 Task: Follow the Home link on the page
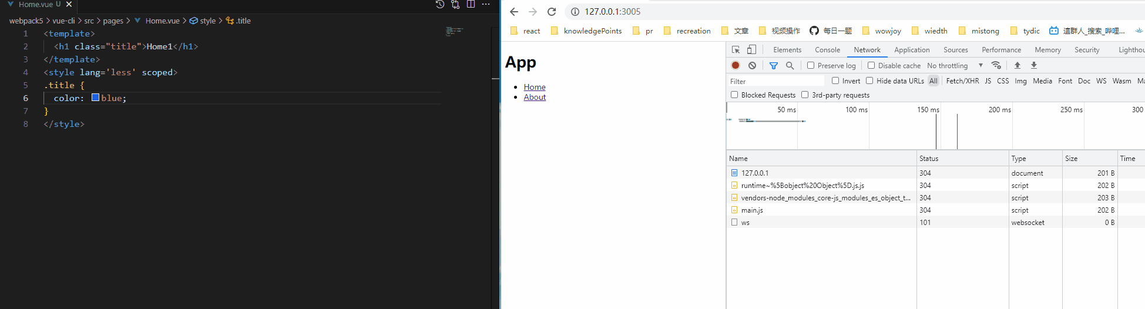(x=535, y=87)
